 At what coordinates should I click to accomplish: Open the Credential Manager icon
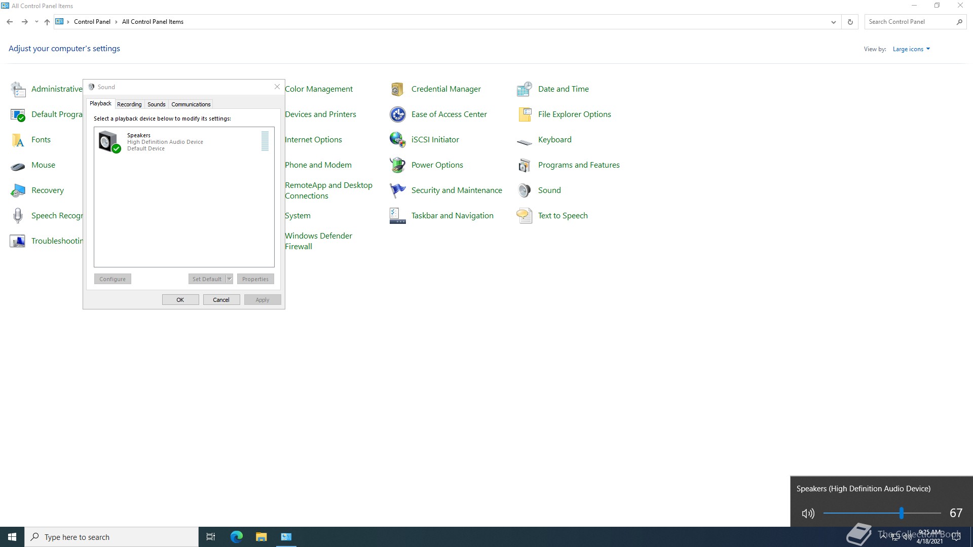pyautogui.click(x=397, y=89)
